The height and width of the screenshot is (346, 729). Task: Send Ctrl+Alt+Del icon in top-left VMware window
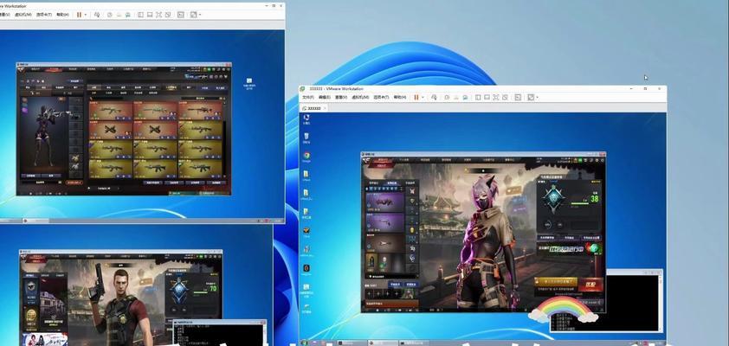[x=97, y=15]
